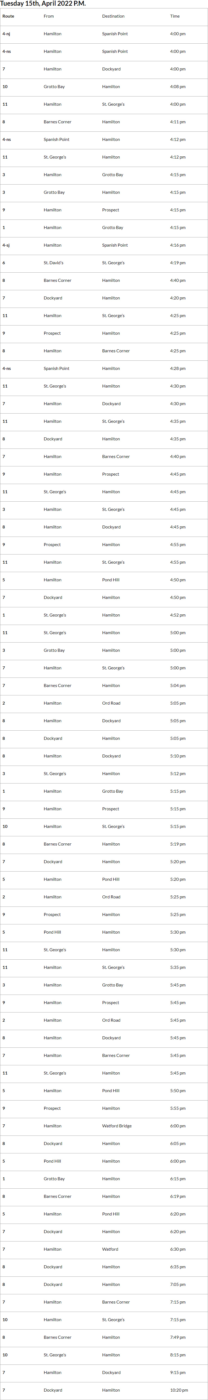
Task: Click the 4:52 pm time entry
Action: point(178,615)
